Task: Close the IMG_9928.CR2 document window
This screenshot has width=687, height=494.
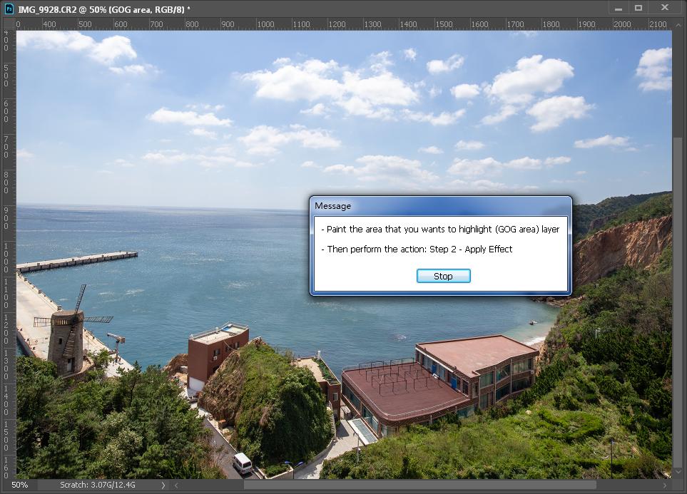Action: [665, 7]
